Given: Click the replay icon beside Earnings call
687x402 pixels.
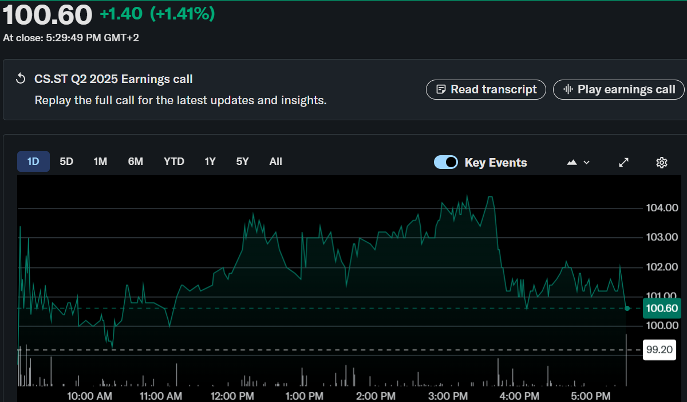Looking at the screenshot, I should pyautogui.click(x=21, y=79).
